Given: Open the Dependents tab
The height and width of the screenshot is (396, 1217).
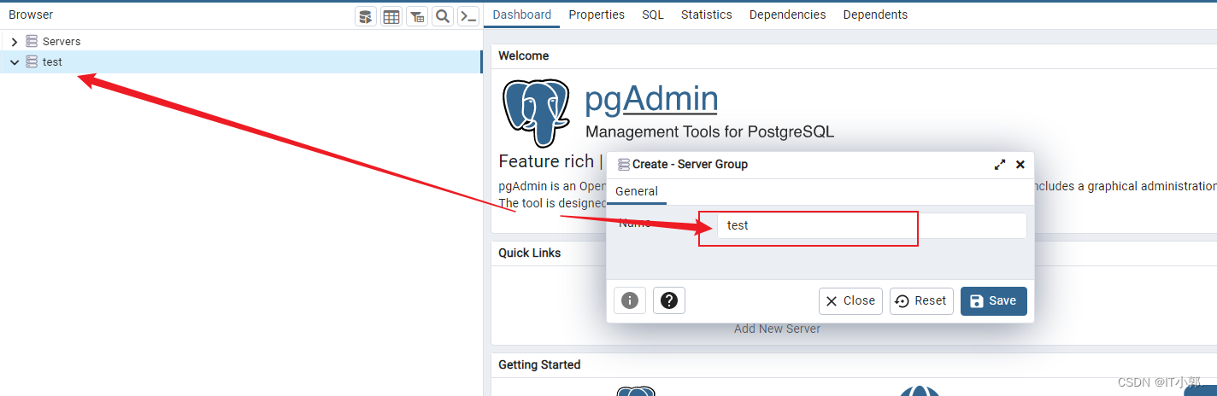Looking at the screenshot, I should (875, 15).
